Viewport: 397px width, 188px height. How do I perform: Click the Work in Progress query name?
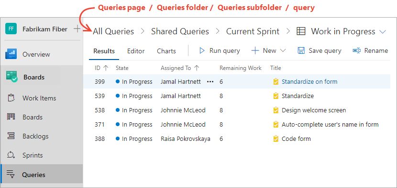(x=343, y=31)
